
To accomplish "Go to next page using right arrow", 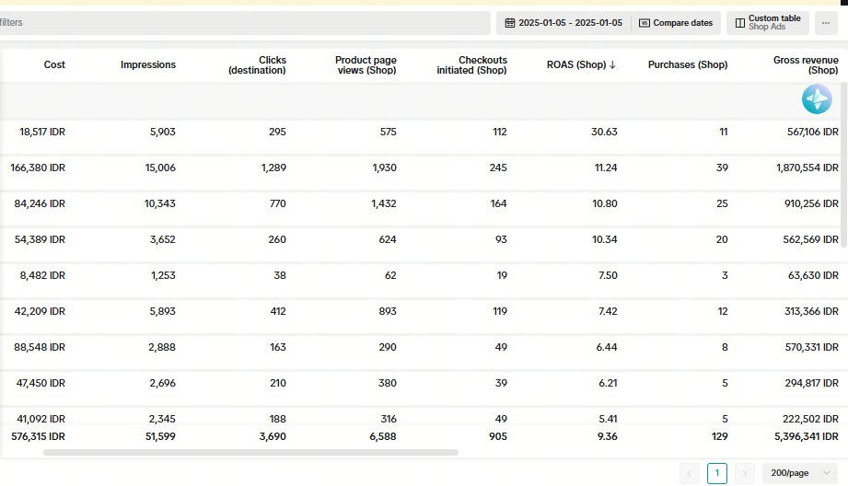I will 744,473.
